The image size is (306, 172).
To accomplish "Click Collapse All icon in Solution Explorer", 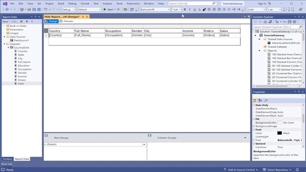I will tap(289, 22).
